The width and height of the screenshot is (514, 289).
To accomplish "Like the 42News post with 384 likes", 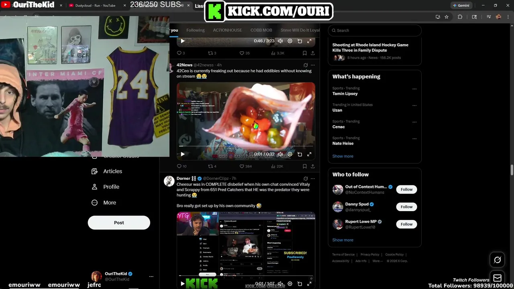I will 245,166.
